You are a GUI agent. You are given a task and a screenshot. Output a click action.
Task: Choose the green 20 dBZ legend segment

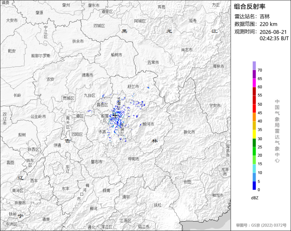click(254, 151)
